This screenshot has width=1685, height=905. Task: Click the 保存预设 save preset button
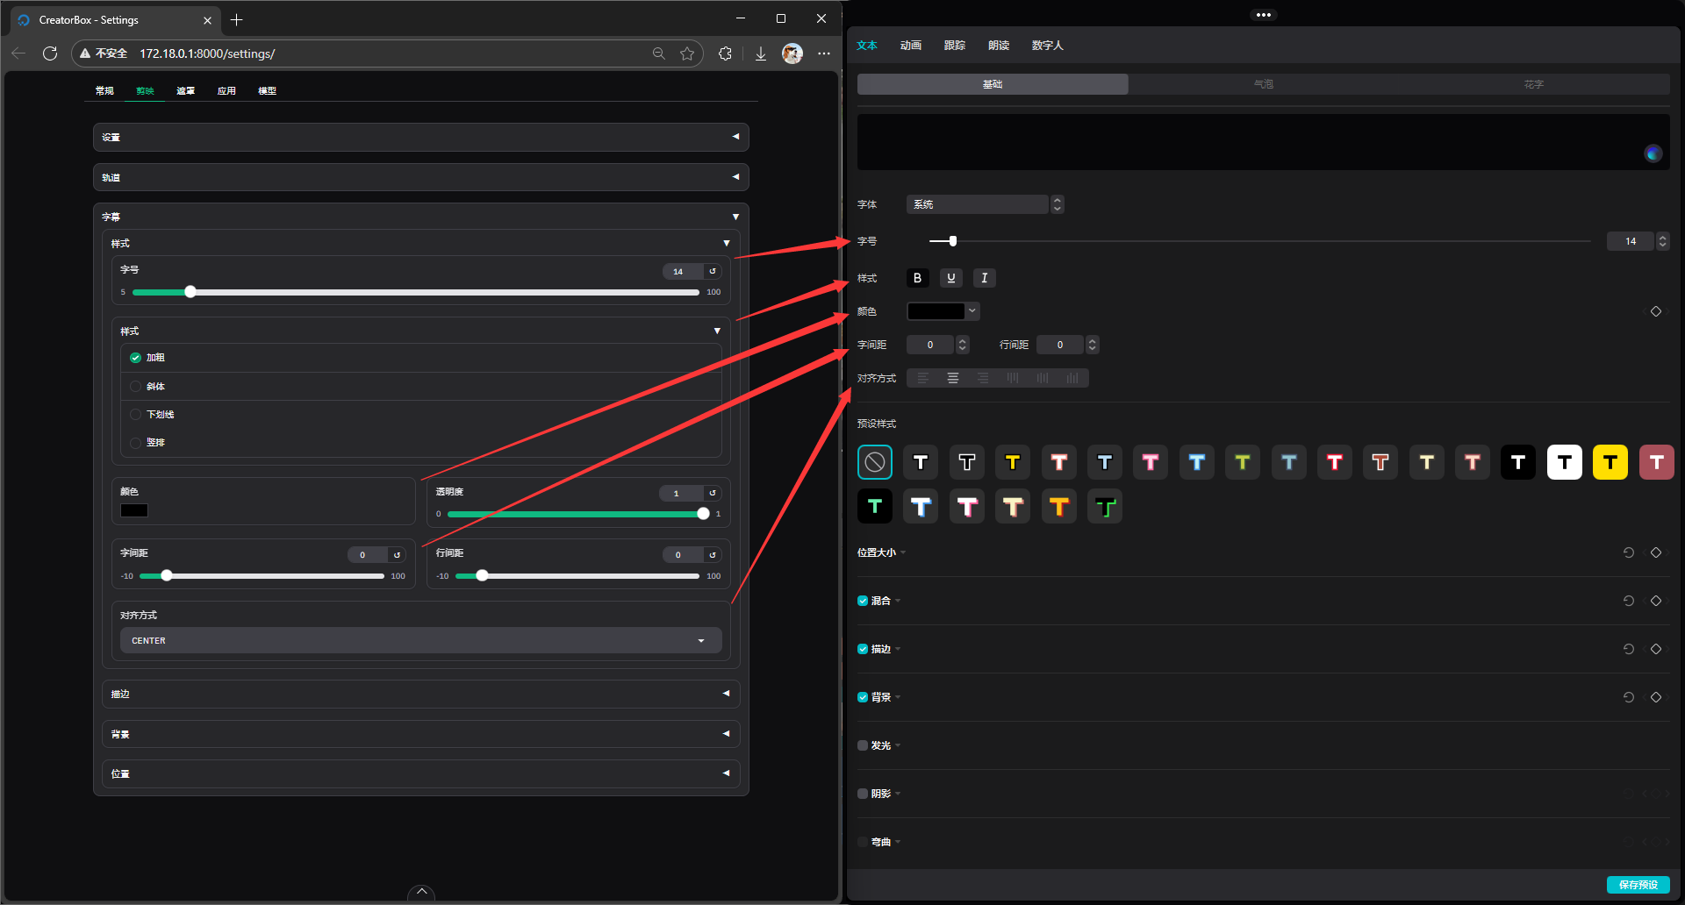click(x=1638, y=885)
